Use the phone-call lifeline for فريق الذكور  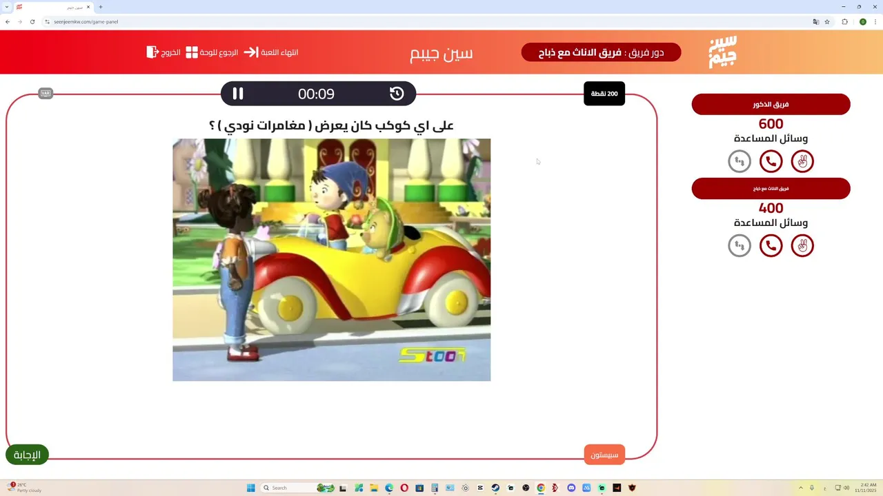click(771, 161)
